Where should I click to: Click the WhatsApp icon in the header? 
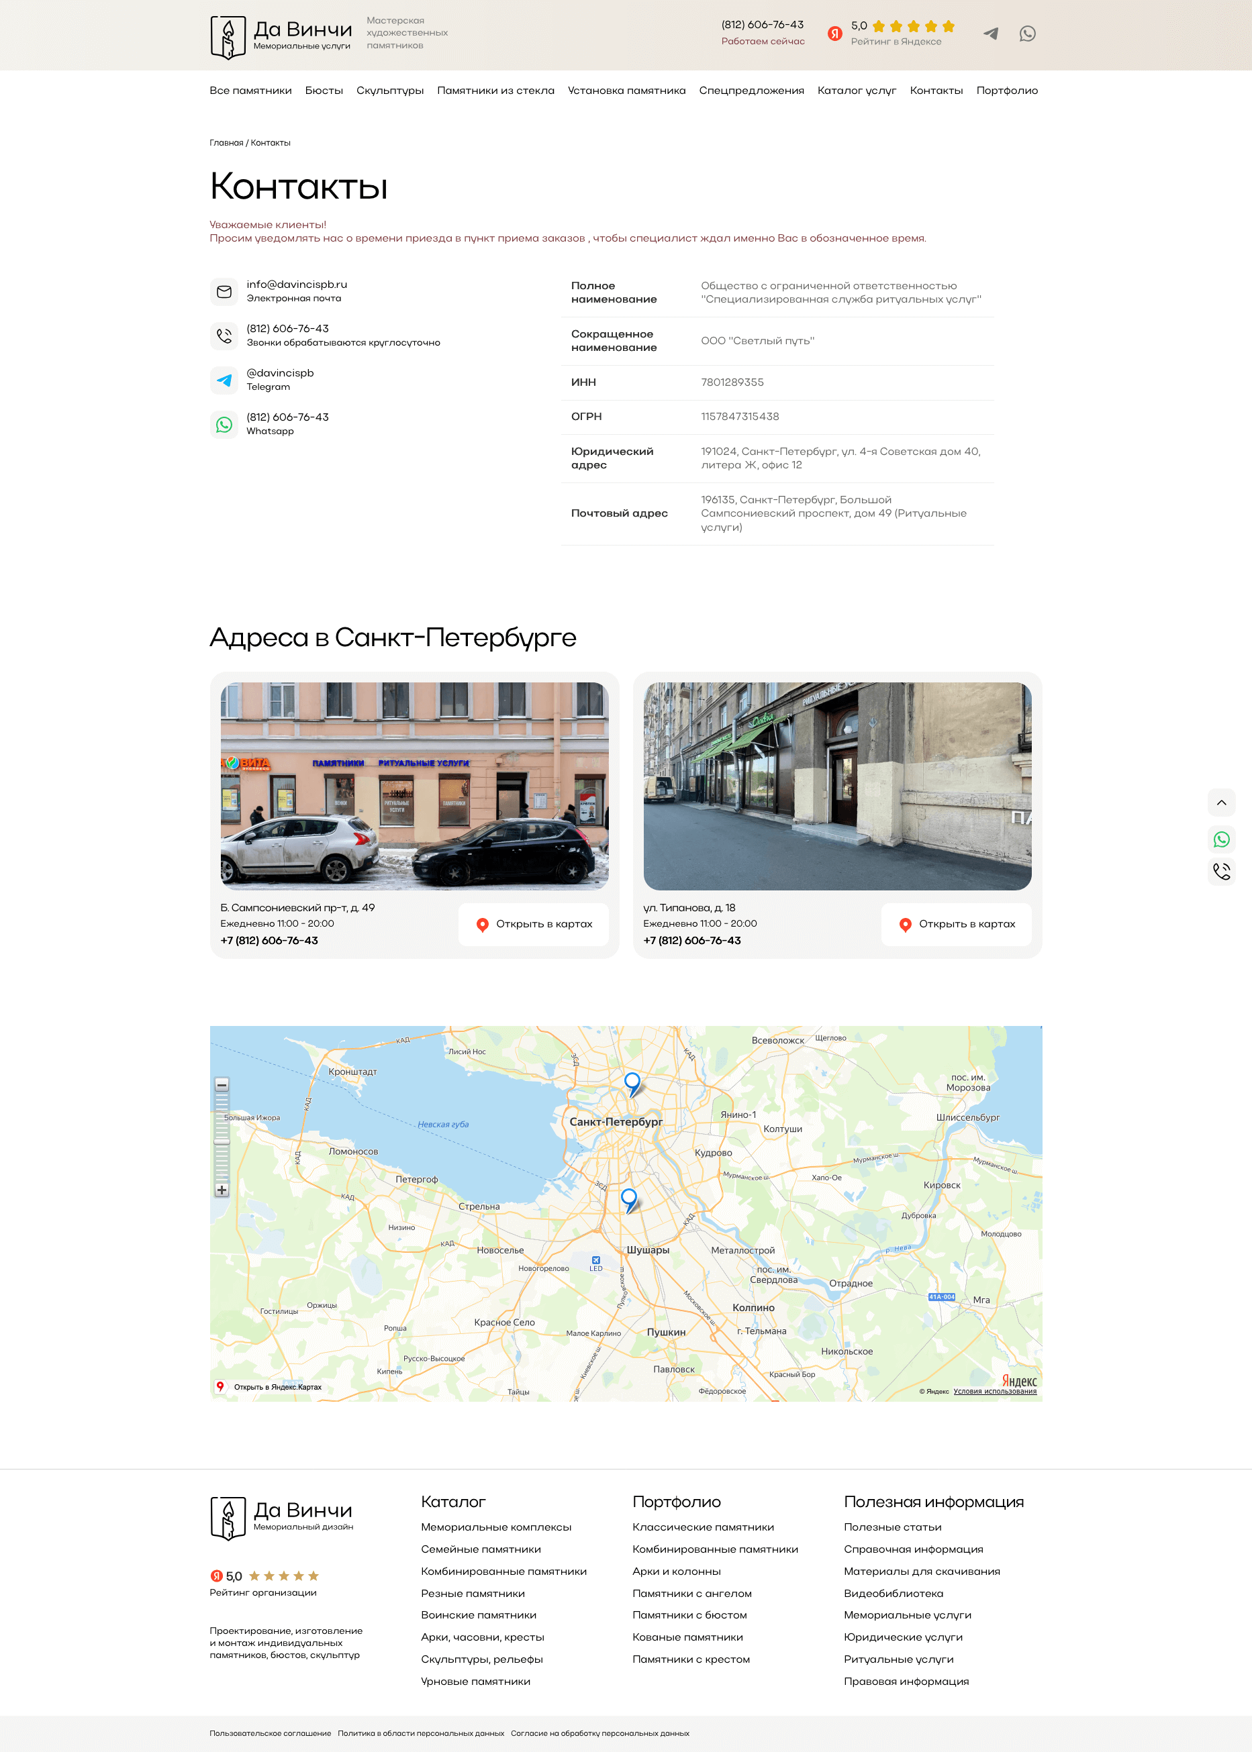[x=1027, y=33]
